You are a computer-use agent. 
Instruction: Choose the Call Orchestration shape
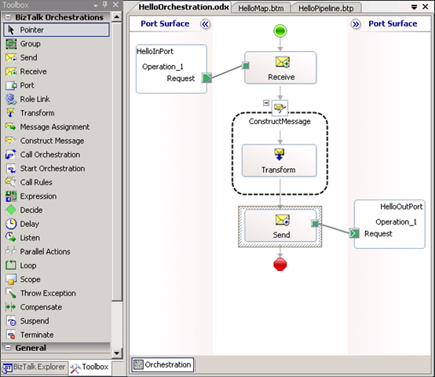(x=57, y=155)
